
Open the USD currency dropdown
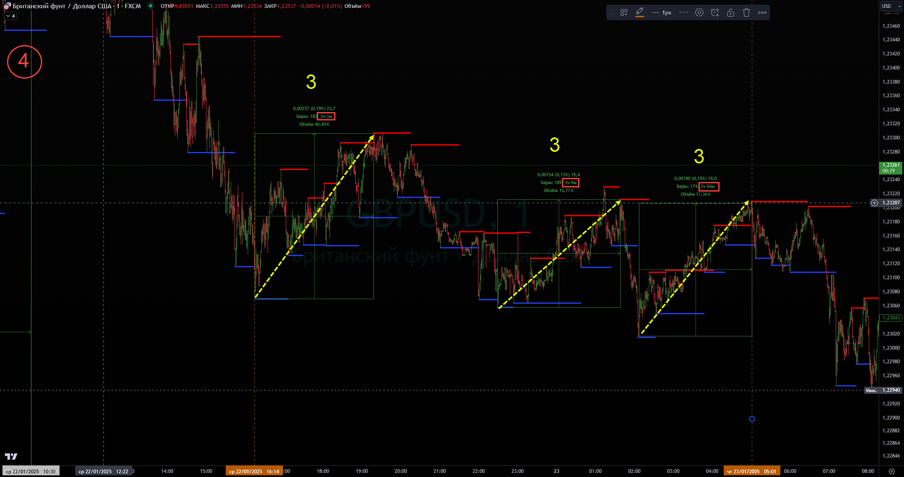pyautogui.click(x=891, y=6)
